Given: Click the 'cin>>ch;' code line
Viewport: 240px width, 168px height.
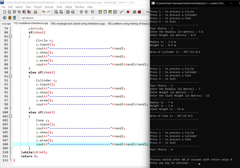Looking at the screenshot, I should (x=36, y=28).
